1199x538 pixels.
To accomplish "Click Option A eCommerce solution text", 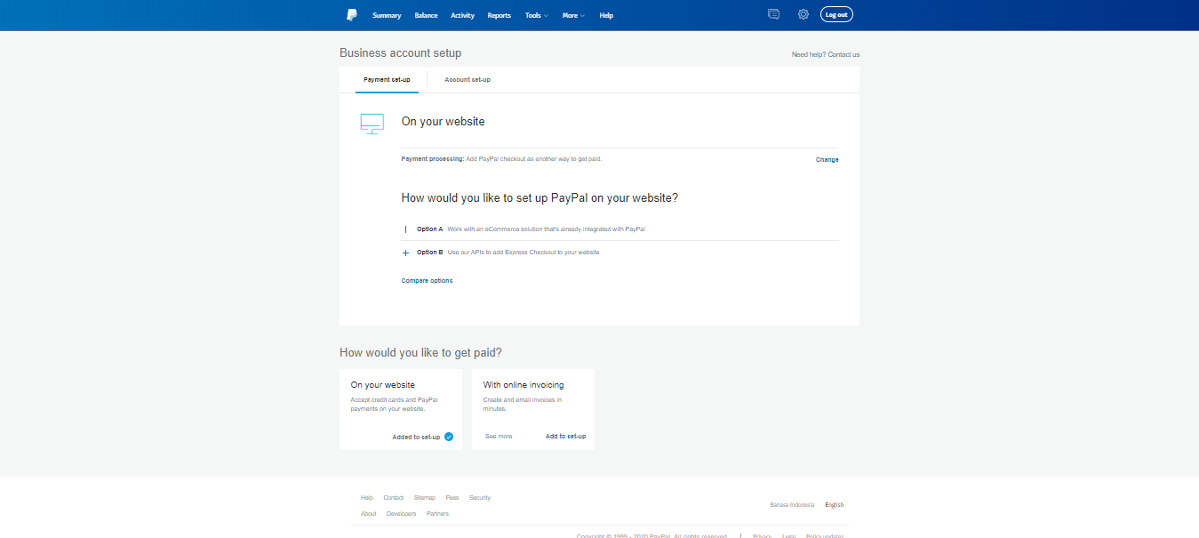I will [x=547, y=229].
